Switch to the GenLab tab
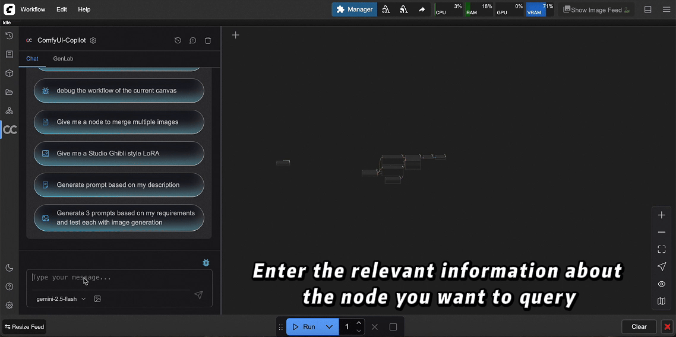The image size is (676, 337). pos(63,59)
